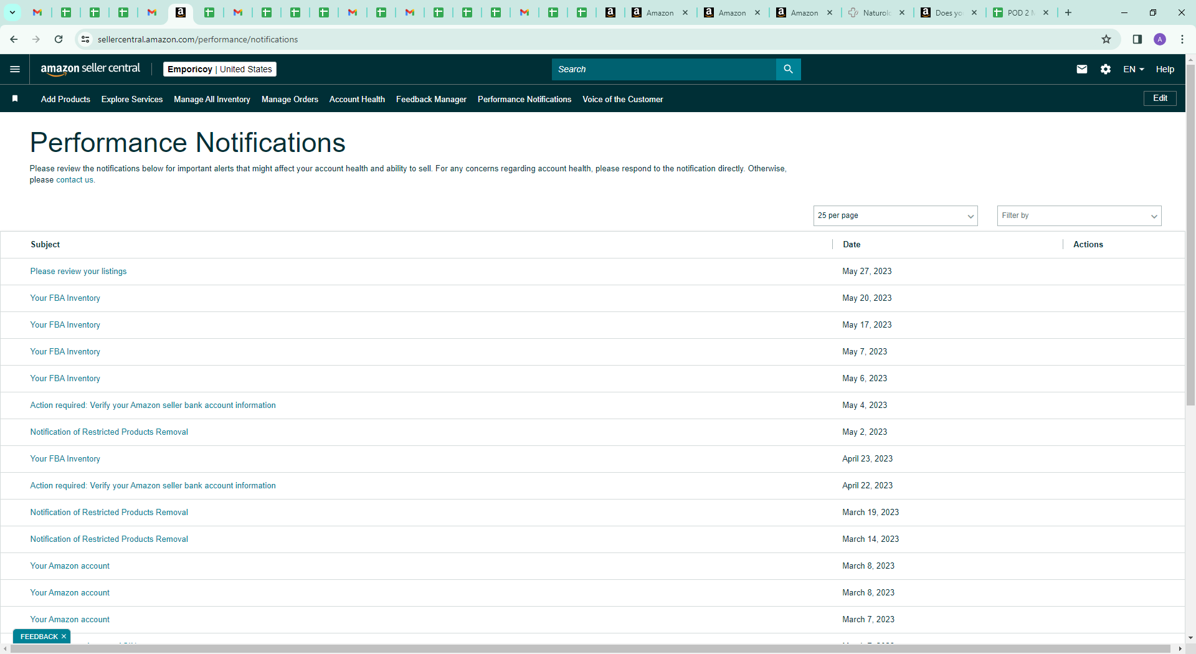
Task: Click the 'Actions' column header
Action: click(x=1088, y=245)
